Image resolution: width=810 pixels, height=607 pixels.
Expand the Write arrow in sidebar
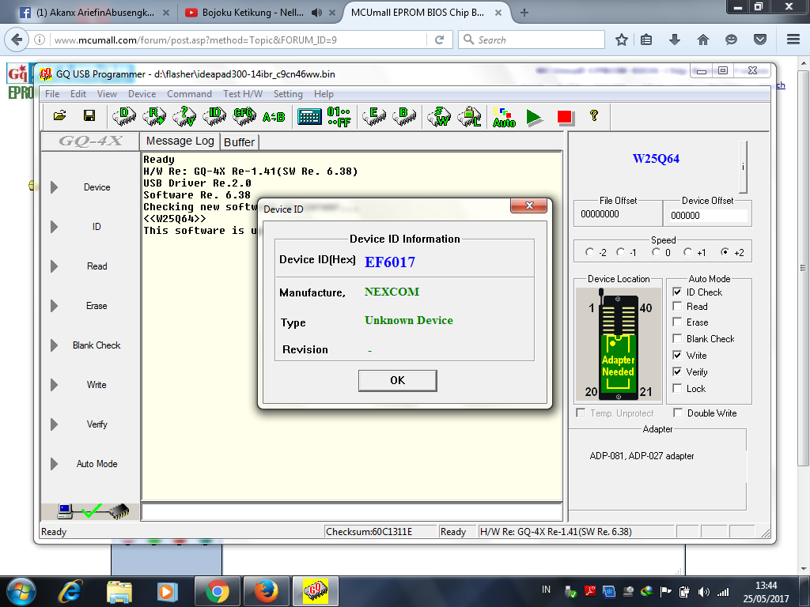(x=54, y=385)
